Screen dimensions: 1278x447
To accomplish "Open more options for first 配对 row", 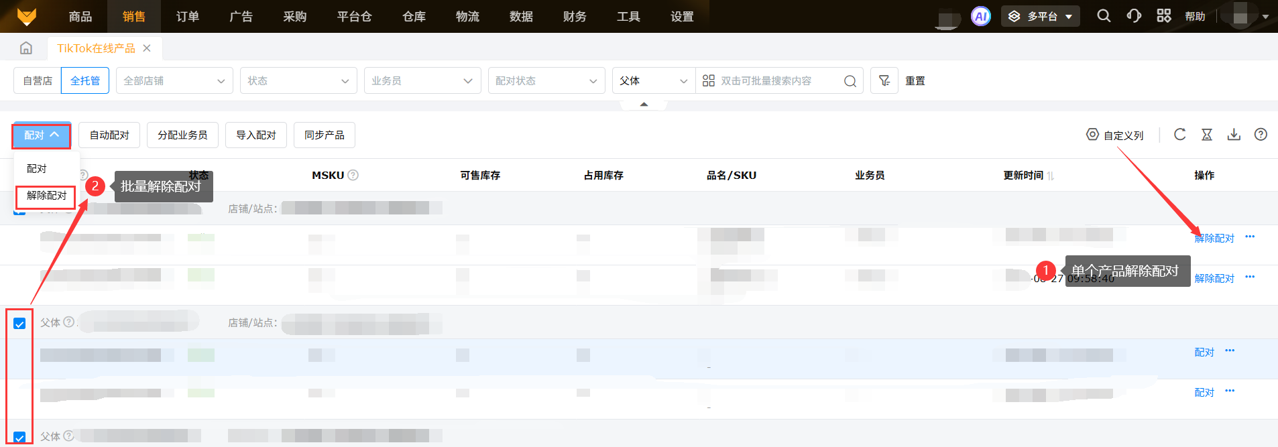I will (x=1230, y=351).
